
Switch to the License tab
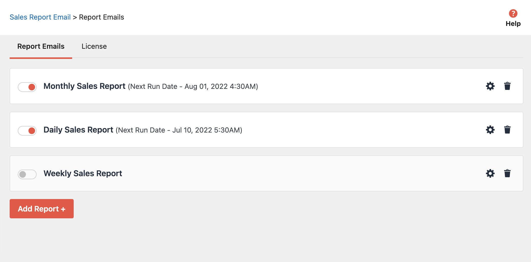(x=94, y=46)
